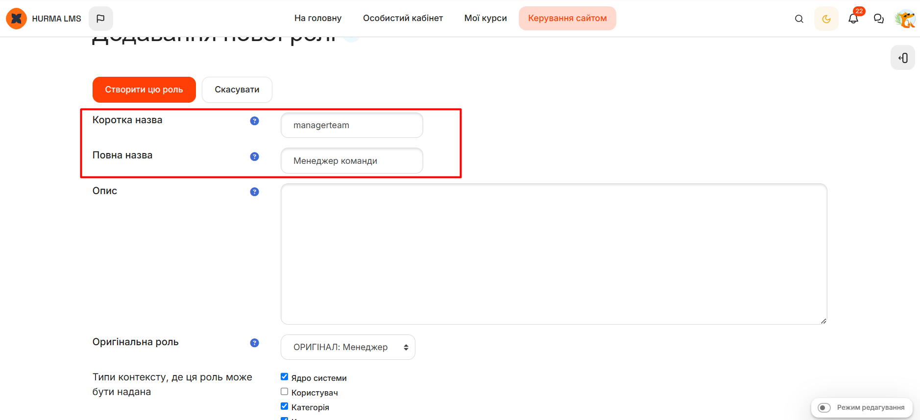Image resolution: width=920 pixels, height=420 pixels.
Task: Click the Опис field label
Action: click(105, 191)
